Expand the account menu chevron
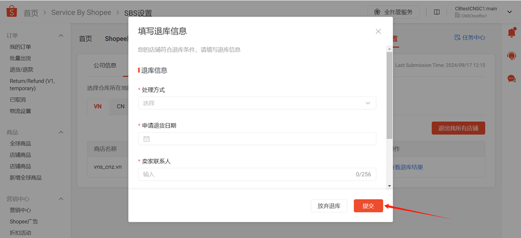This screenshot has height=238, width=521. [x=509, y=12]
